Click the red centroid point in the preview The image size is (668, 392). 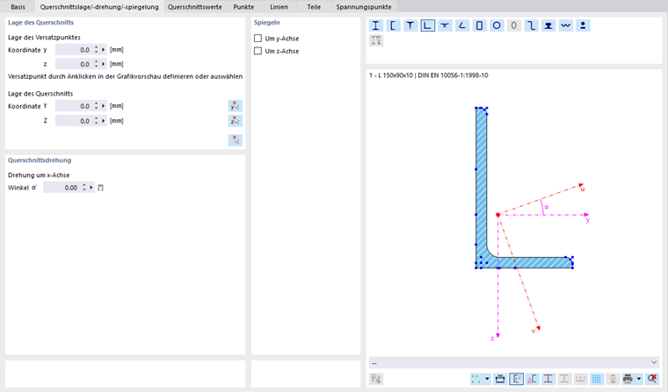tap(497, 215)
